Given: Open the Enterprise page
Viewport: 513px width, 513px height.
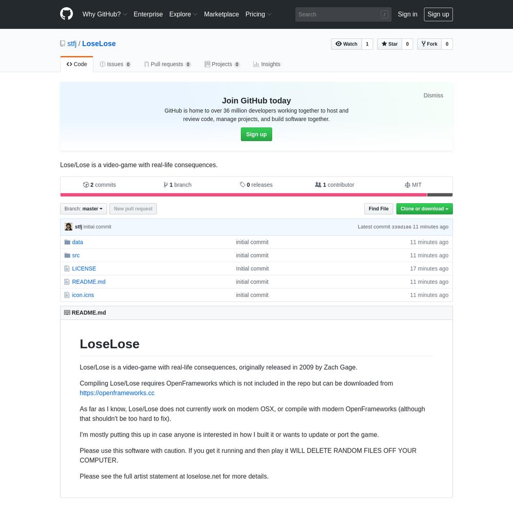Looking at the screenshot, I should 148,14.
